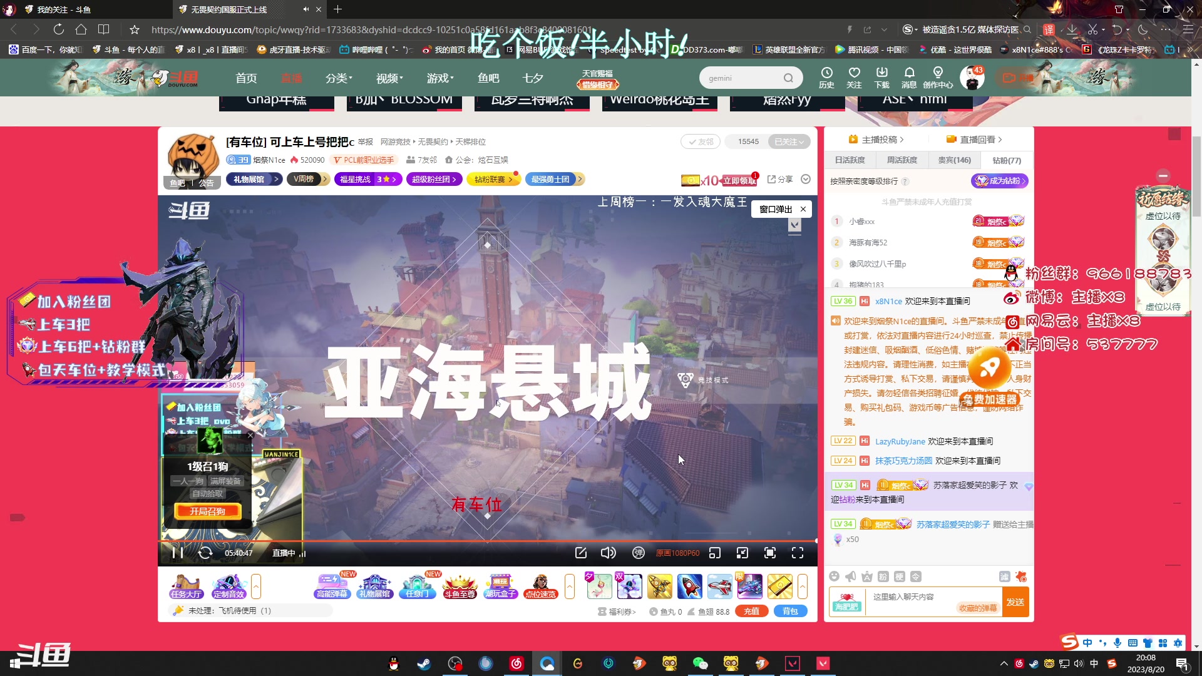
Task: Enable picture-in-picture mini player
Action: pos(715,553)
